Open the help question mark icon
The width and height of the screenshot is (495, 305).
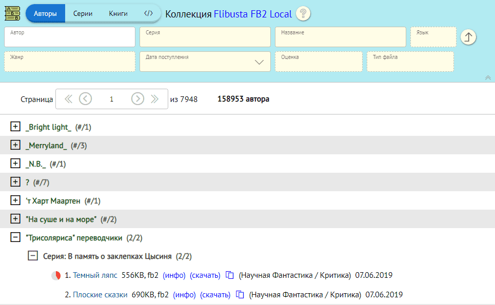[x=303, y=14]
